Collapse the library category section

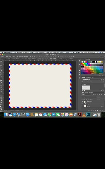coord(82,84)
